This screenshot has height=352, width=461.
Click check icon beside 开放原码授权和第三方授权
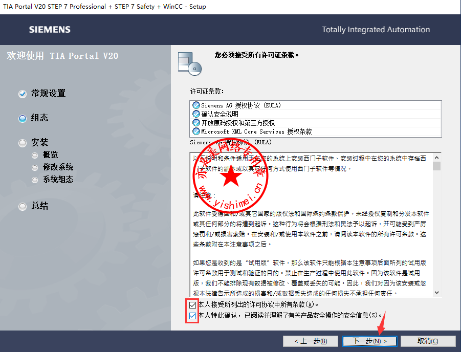coord(196,123)
